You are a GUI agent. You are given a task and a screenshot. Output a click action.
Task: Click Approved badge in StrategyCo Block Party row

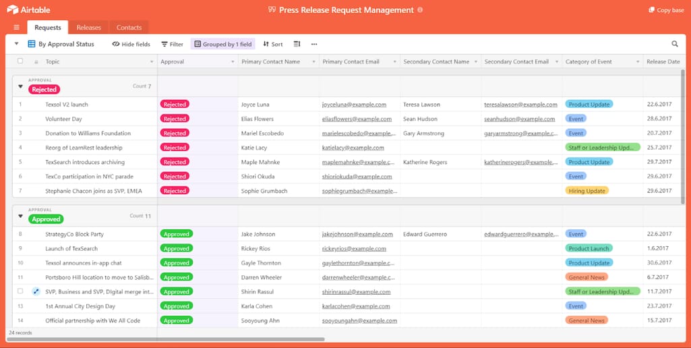coord(176,234)
